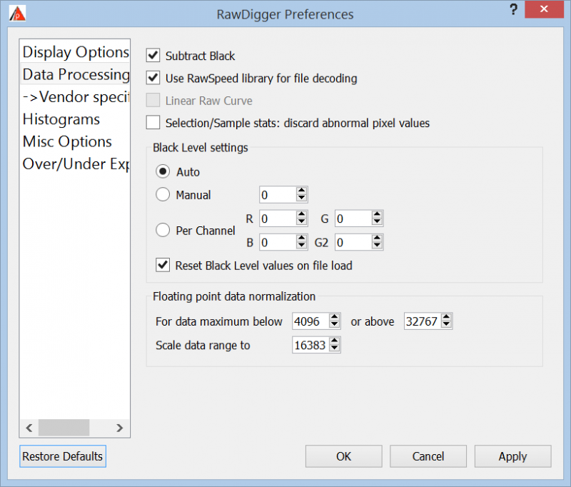The width and height of the screenshot is (571, 487).
Task: Switch to Misc Options page
Action: point(76,141)
